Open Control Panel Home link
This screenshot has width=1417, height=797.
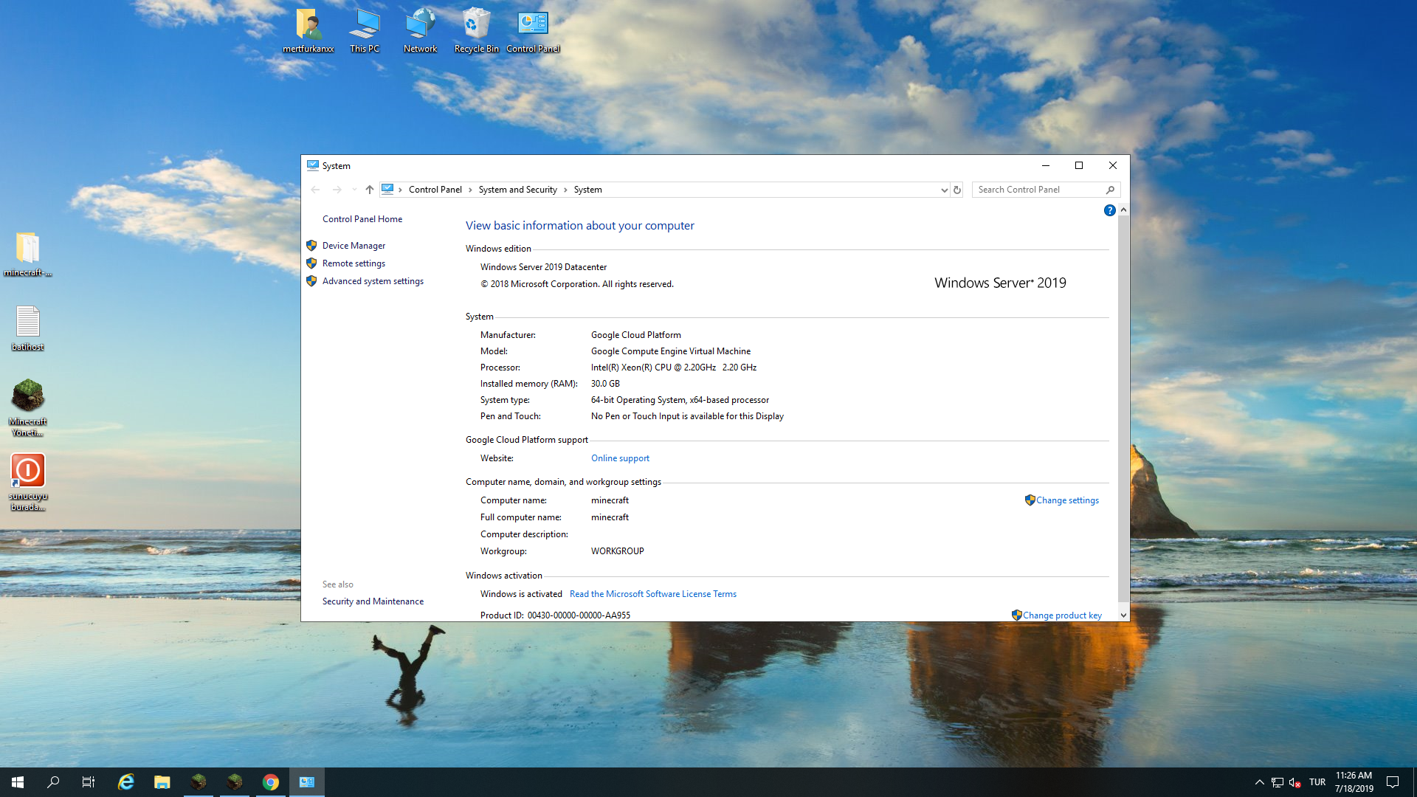(362, 219)
